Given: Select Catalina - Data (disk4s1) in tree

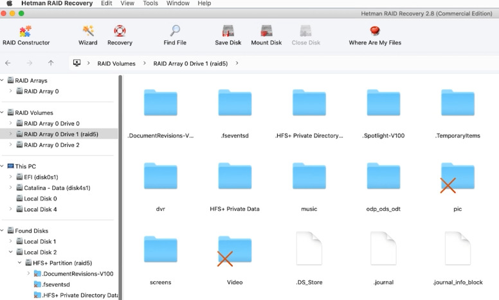Looking at the screenshot, I should pyautogui.click(x=57, y=188).
